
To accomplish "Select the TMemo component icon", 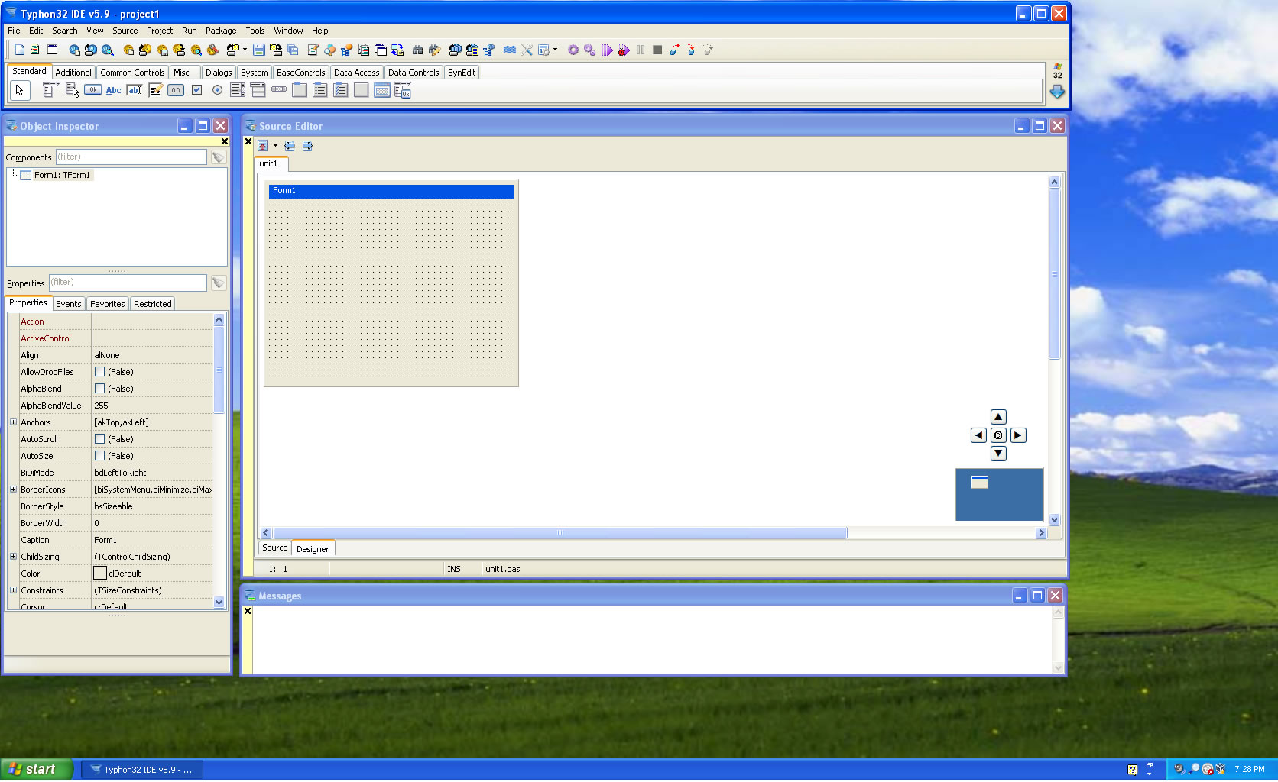I will pos(155,90).
